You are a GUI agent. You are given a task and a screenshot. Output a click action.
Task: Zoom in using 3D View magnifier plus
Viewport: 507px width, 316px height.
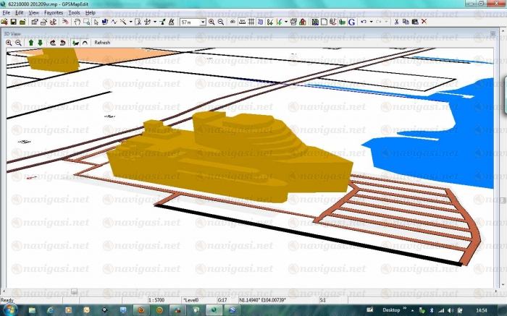pos(9,43)
